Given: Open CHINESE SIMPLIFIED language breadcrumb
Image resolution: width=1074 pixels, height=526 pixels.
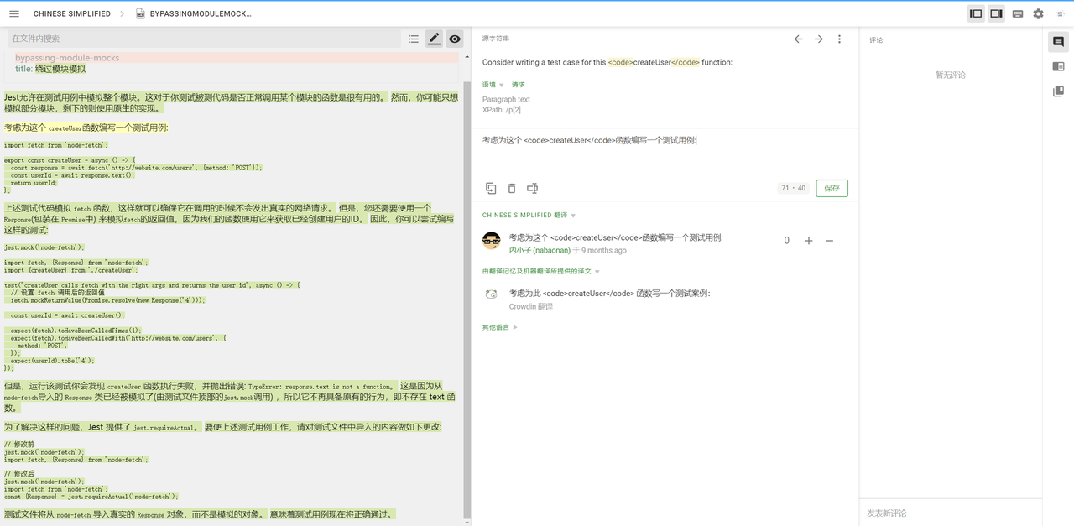Looking at the screenshot, I should point(72,13).
